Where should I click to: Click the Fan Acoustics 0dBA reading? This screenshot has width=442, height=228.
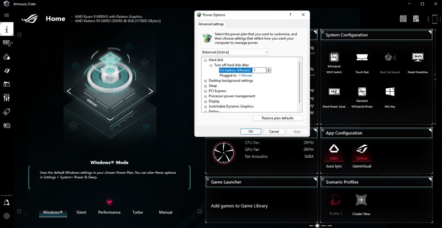309,156
